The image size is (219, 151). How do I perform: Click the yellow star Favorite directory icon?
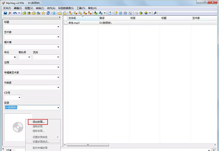43,13
